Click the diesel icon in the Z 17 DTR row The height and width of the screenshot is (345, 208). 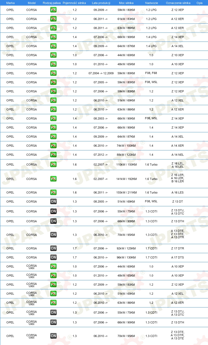pos(53,248)
